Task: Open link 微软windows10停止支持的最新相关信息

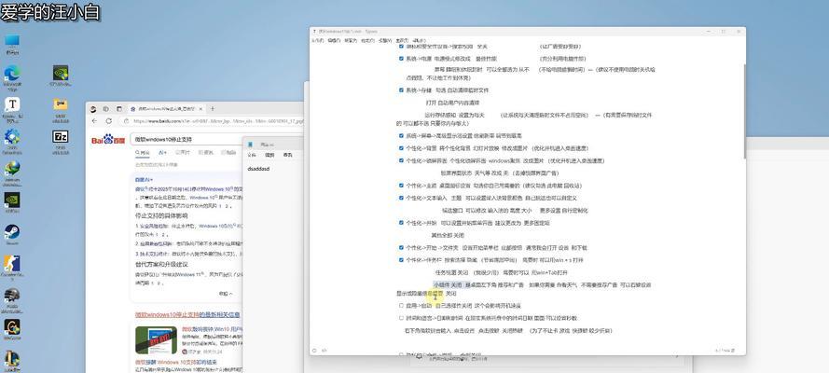Action: (x=187, y=315)
